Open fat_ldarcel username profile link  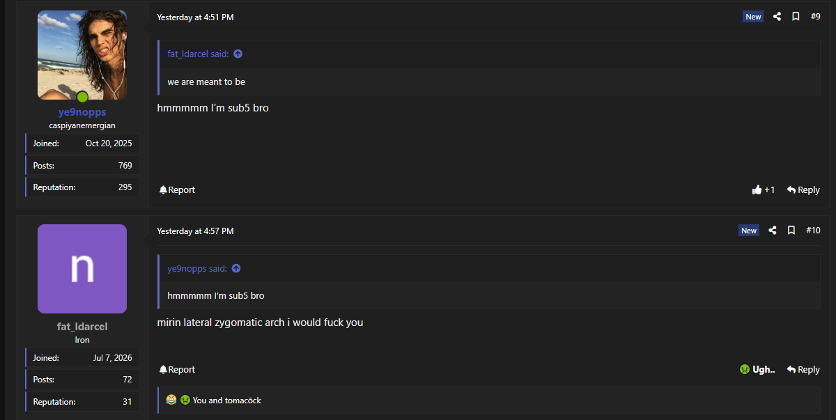coord(82,327)
